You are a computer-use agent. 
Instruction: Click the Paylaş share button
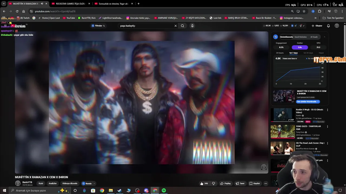coord(225,183)
